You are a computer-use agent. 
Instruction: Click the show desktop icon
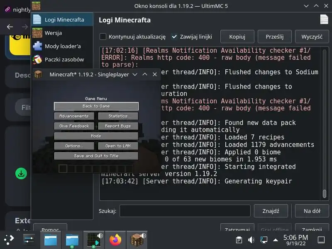pos(321,240)
